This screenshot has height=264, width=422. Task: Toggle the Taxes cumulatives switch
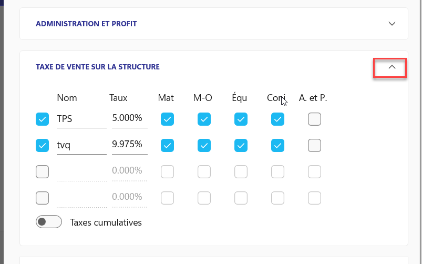49,222
